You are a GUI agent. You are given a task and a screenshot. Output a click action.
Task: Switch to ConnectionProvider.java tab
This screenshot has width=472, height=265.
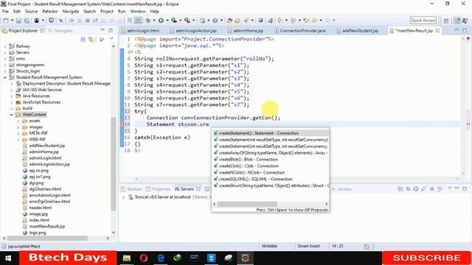coord(302,31)
